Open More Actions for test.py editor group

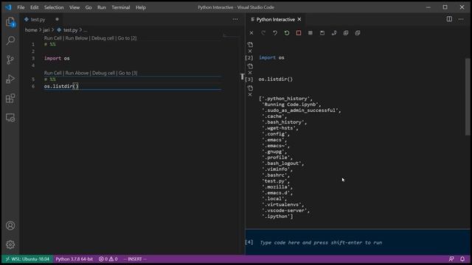235,19
